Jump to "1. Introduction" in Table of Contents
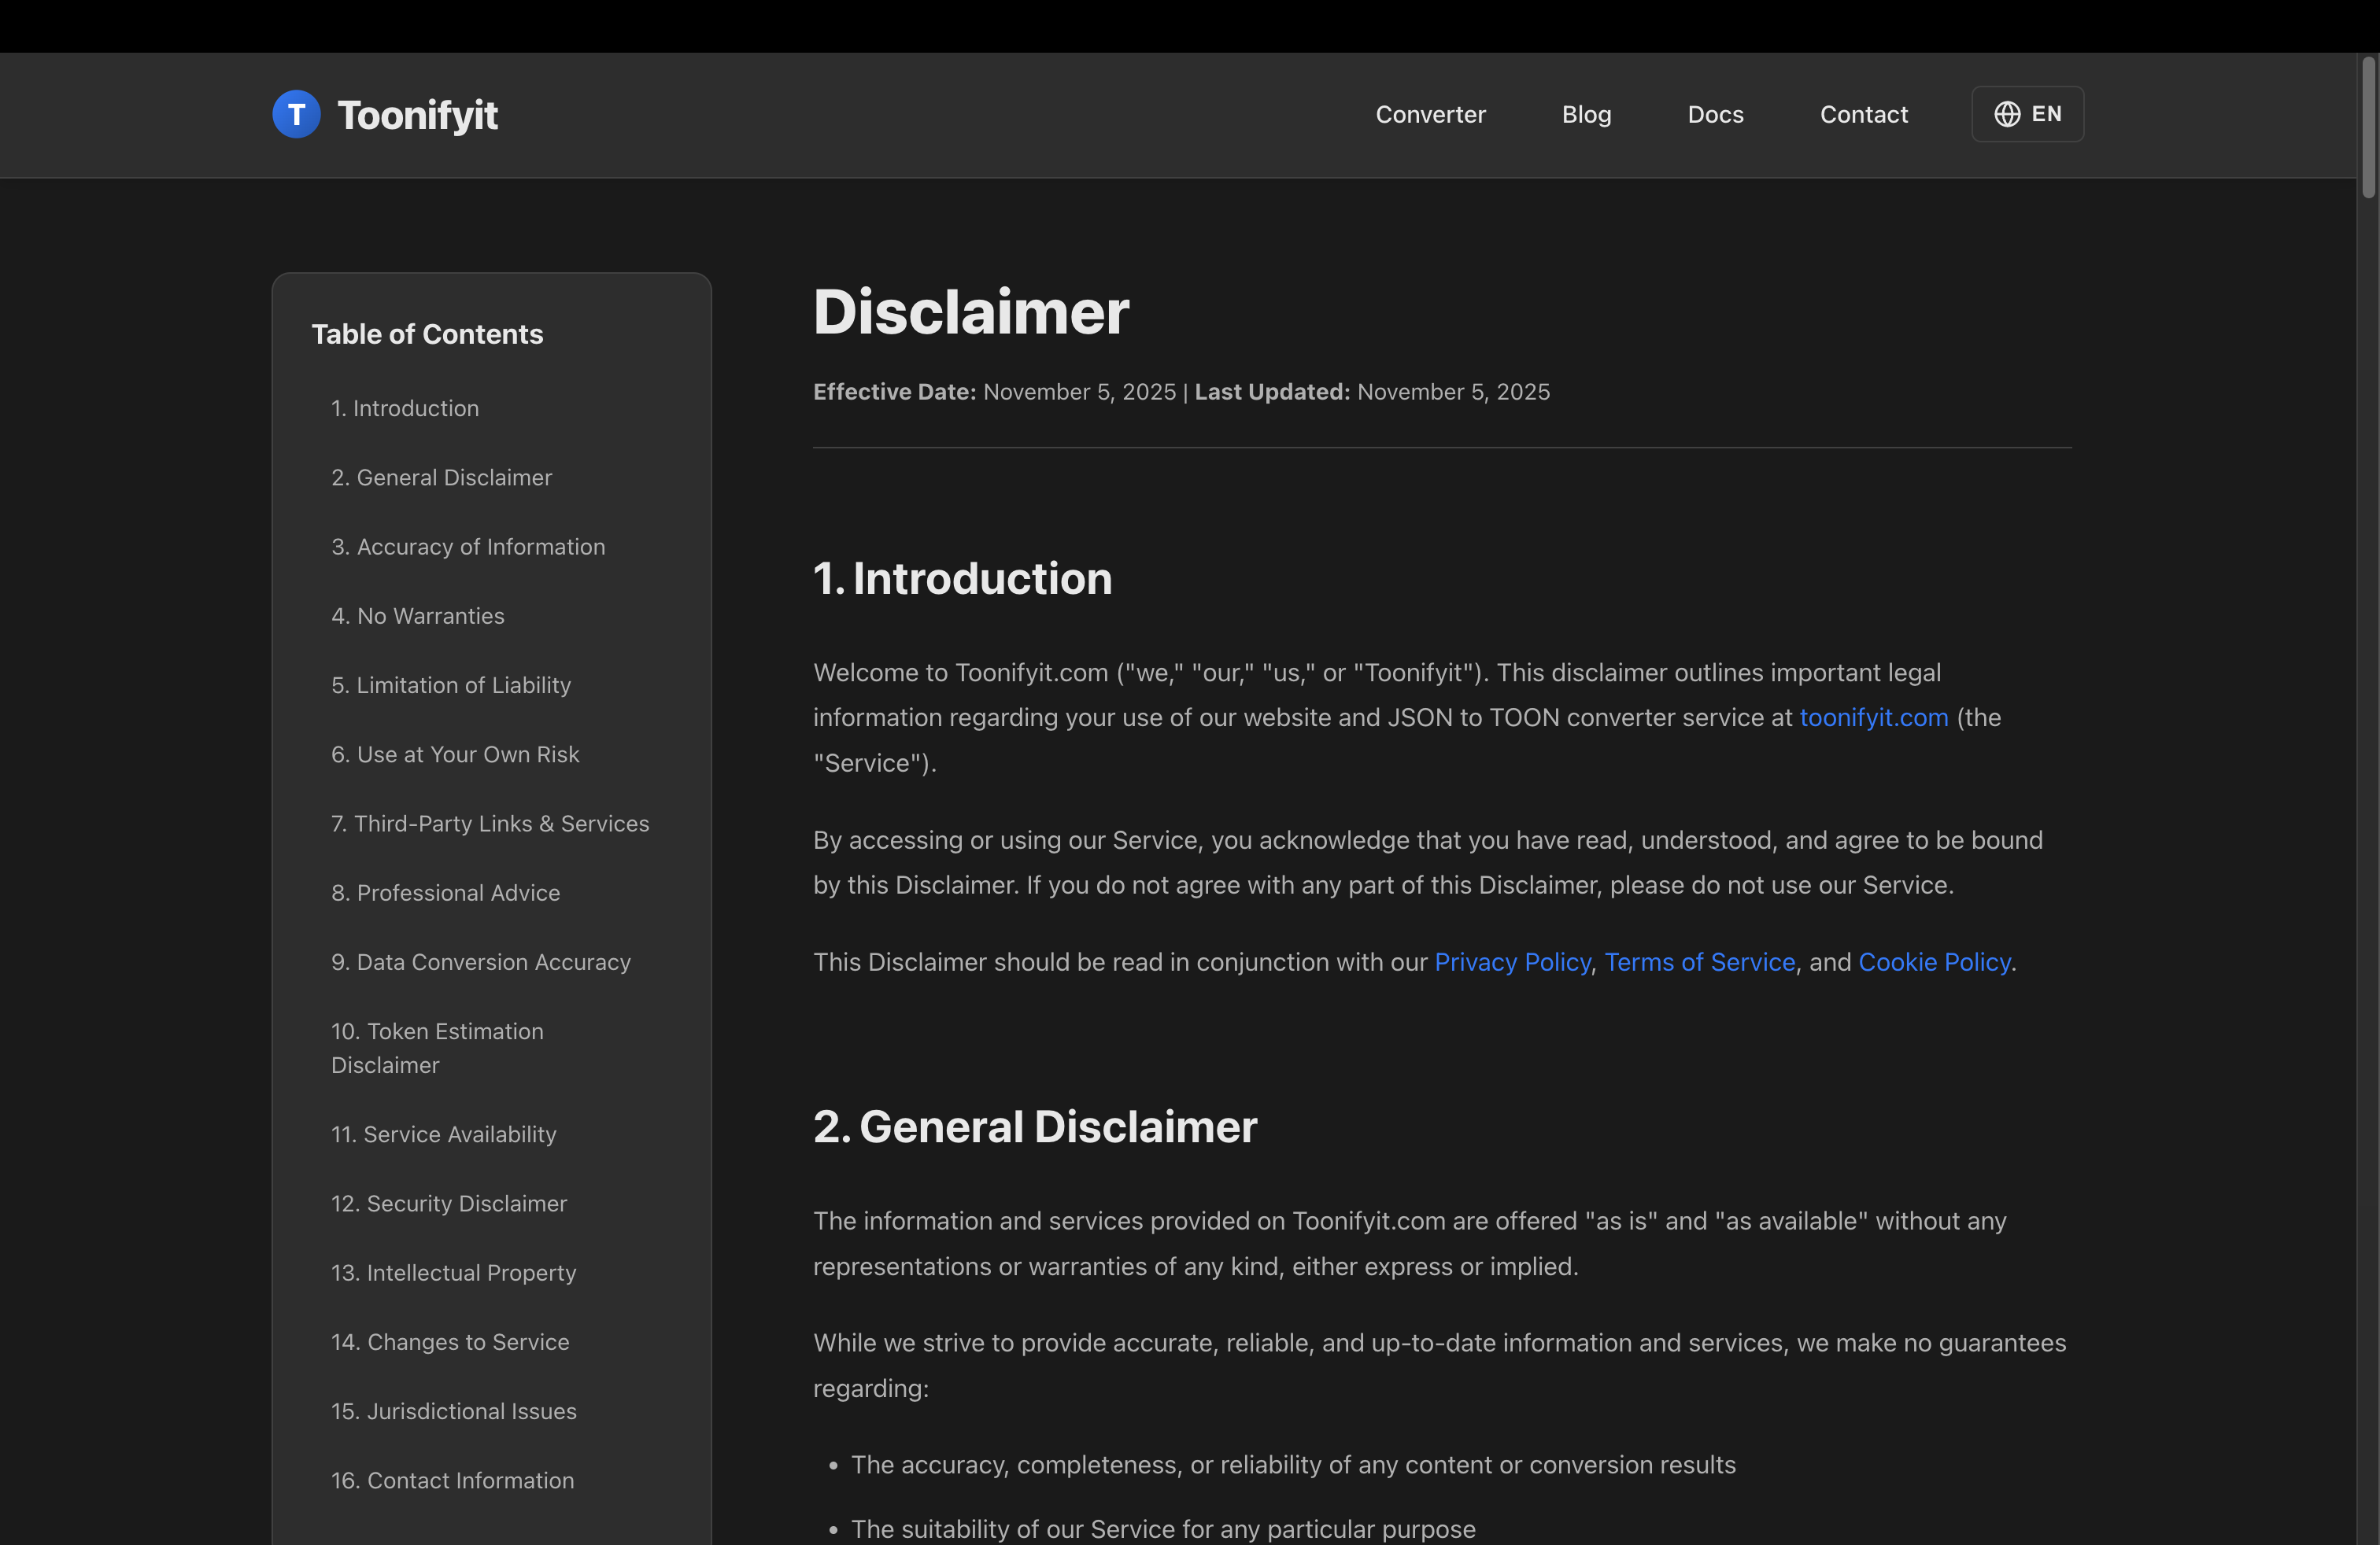This screenshot has height=1545, width=2380. point(404,407)
